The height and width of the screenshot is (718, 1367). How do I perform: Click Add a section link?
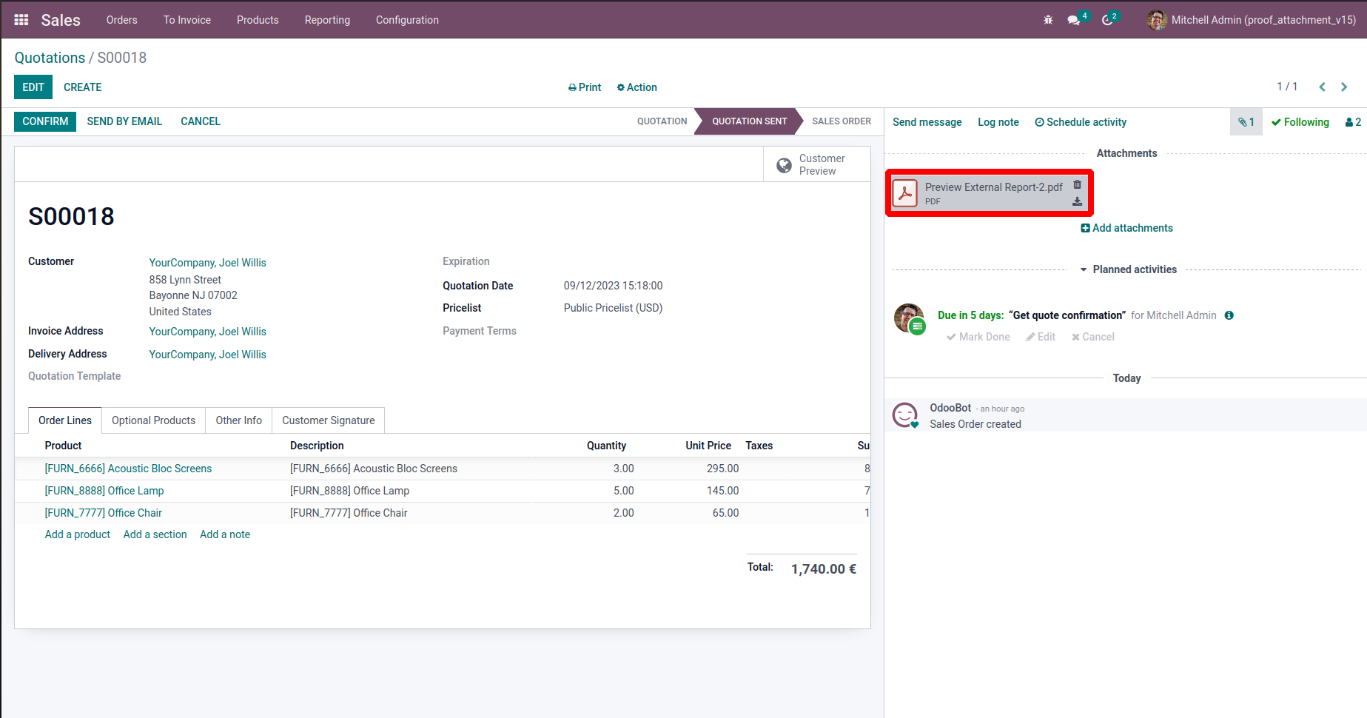click(x=155, y=534)
